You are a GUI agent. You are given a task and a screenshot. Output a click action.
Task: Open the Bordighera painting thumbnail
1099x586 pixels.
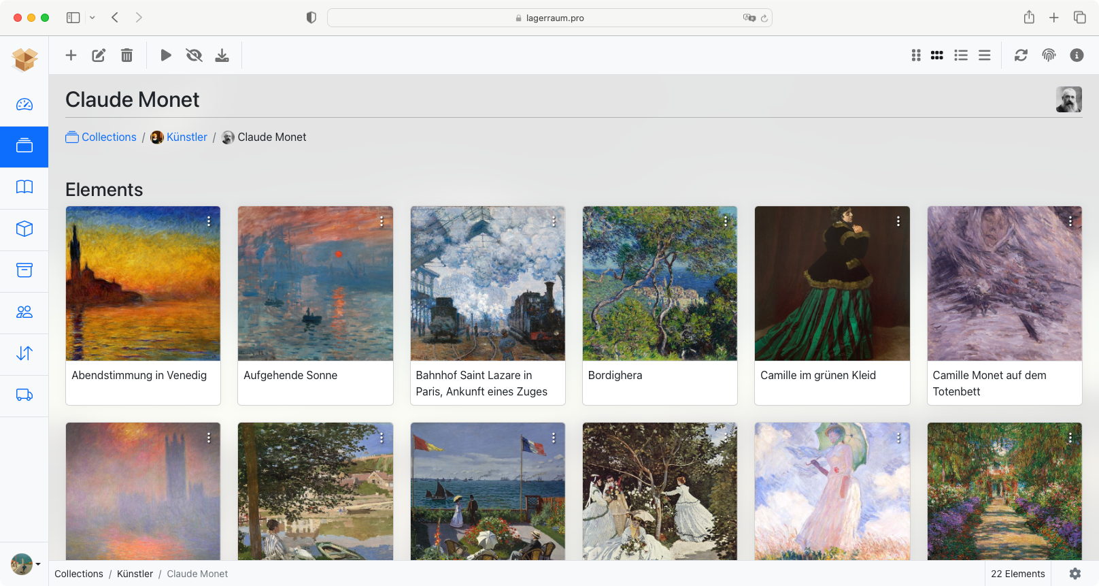[x=660, y=283]
